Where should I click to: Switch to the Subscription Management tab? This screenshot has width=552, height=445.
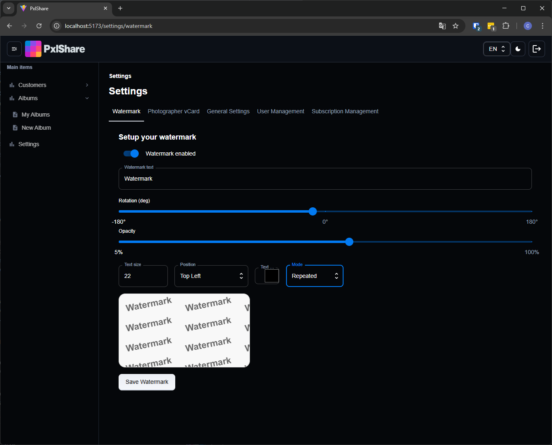pyautogui.click(x=345, y=111)
